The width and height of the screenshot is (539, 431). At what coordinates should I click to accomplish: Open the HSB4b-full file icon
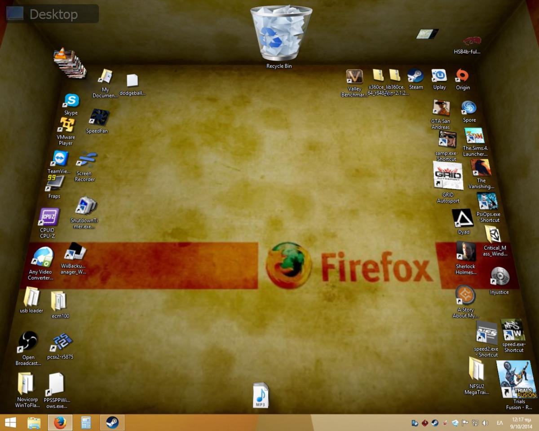(x=472, y=41)
